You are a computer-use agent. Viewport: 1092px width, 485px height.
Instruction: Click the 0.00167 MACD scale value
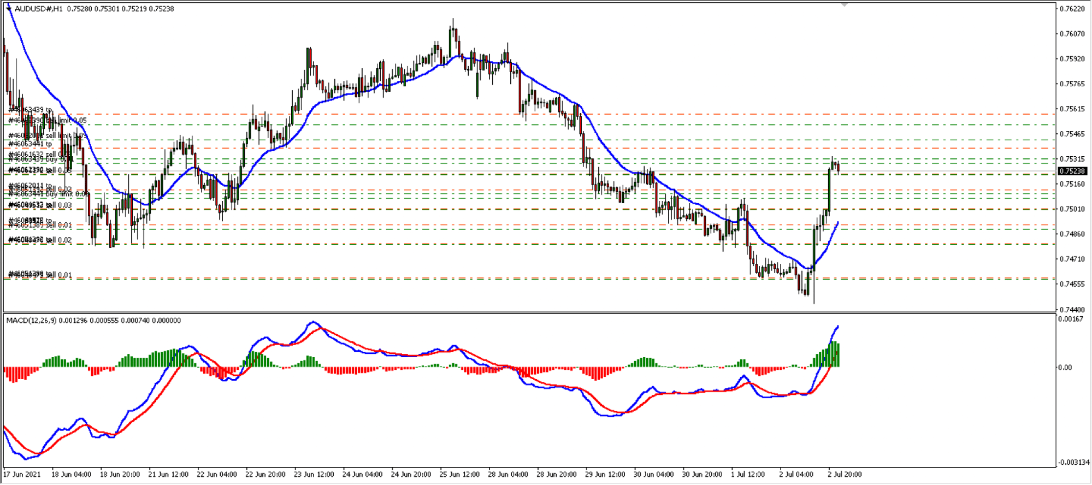tap(1071, 319)
